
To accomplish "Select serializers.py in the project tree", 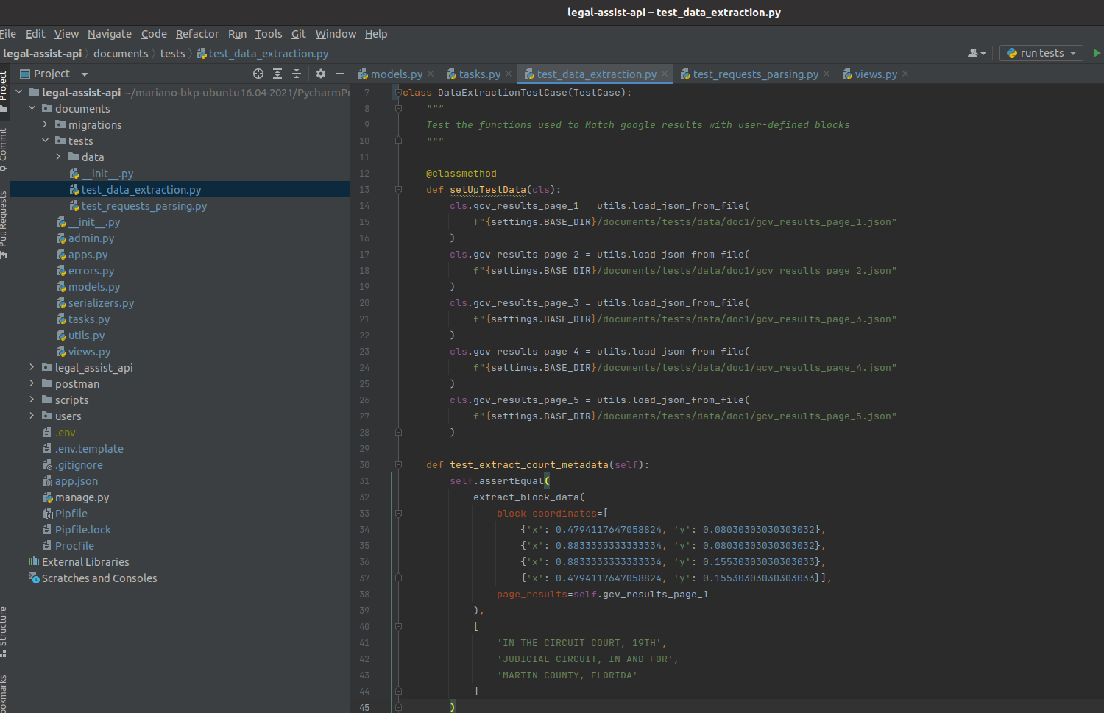I will (x=101, y=303).
